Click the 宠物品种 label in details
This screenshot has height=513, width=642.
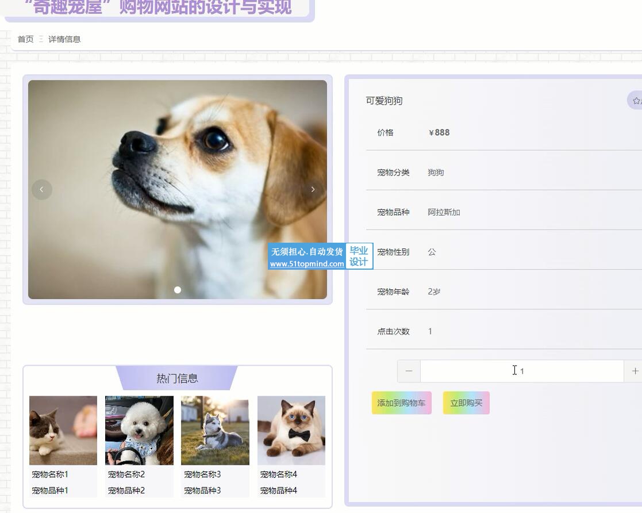point(394,212)
